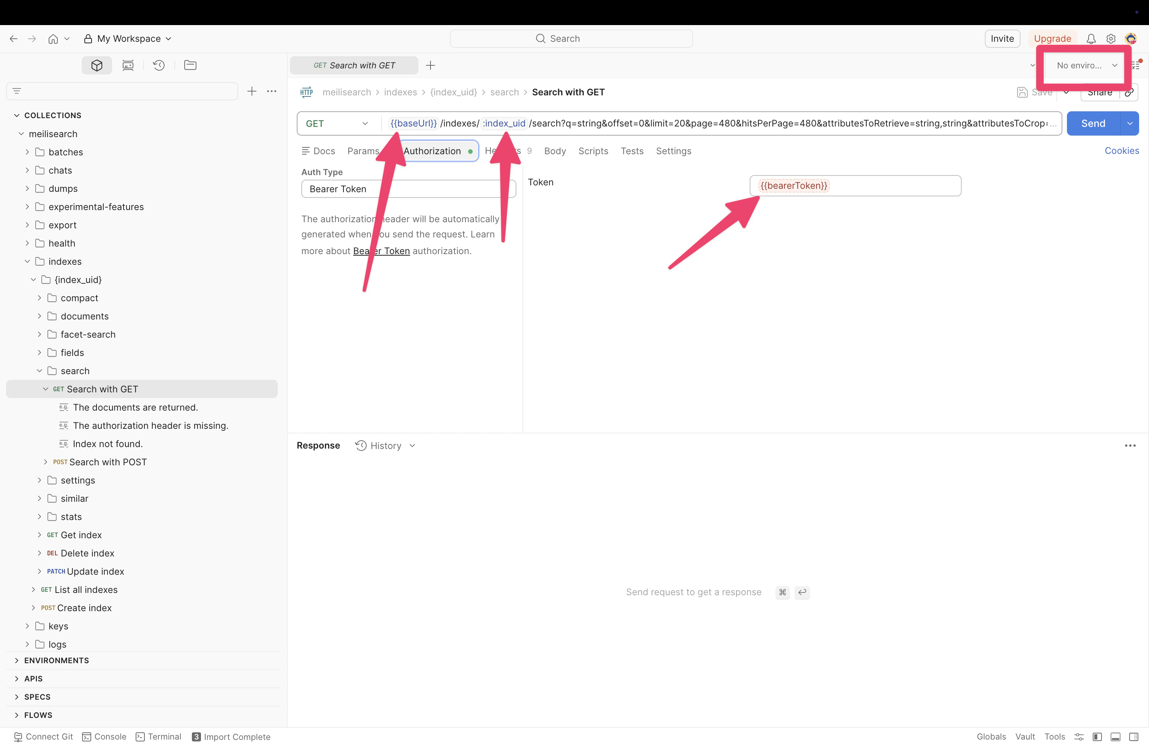Click inside the bearerToken Token field
This screenshot has height=746, width=1149.
[x=855, y=186]
